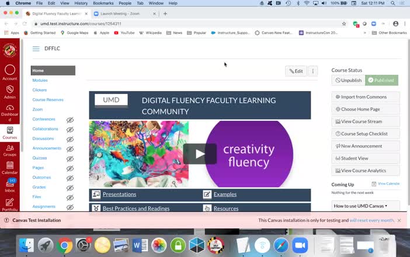Screen dimensions: 410x257
Task: Open the Inbox icon with unread badge
Action: coord(9,185)
